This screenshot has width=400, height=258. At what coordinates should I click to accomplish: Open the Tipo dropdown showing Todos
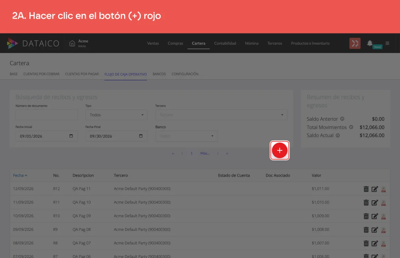(116, 115)
